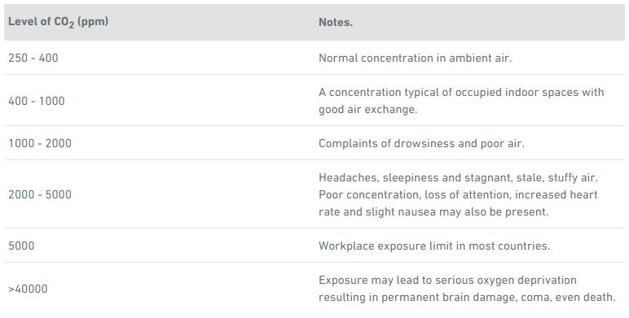Click 'rate and slight nausea may also' line
The width and height of the screenshot is (629, 318).
[433, 211]
